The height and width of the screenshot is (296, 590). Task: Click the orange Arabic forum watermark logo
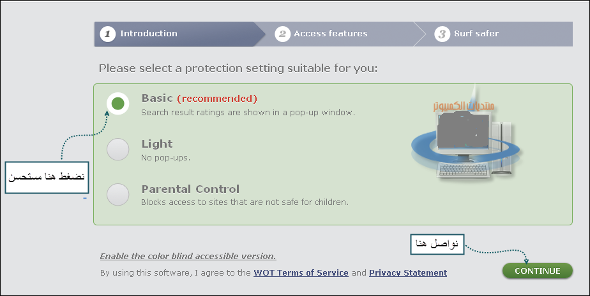[464, 106]
